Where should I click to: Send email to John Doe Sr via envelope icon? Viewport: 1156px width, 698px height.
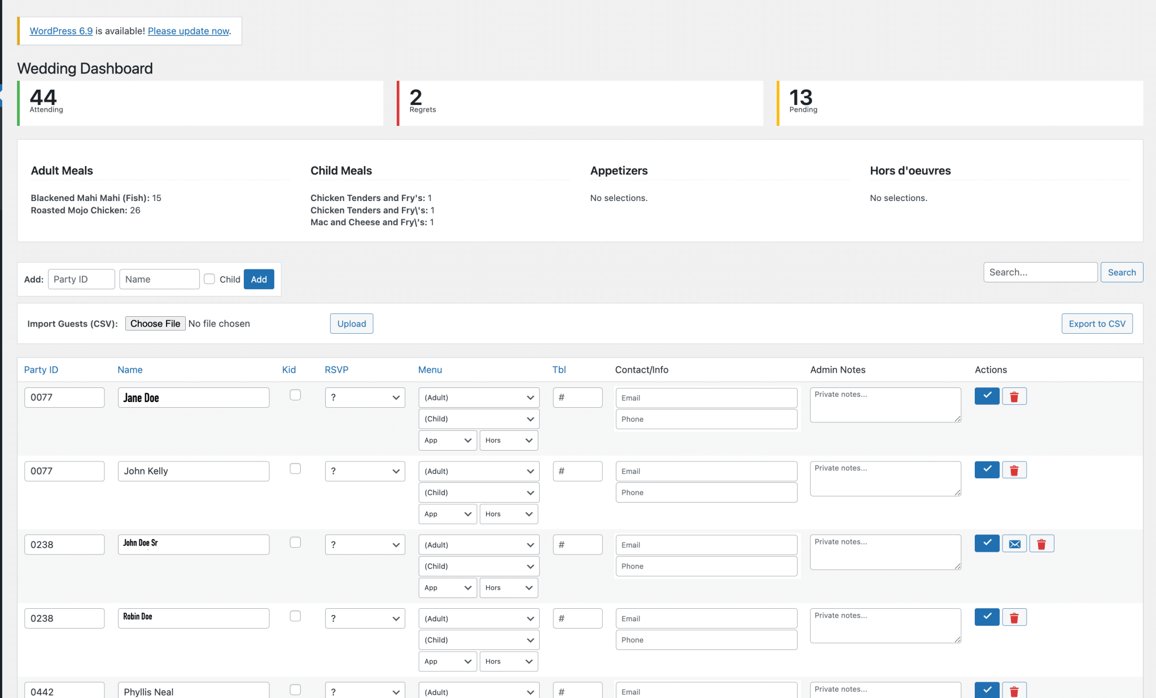(1014, 544)
